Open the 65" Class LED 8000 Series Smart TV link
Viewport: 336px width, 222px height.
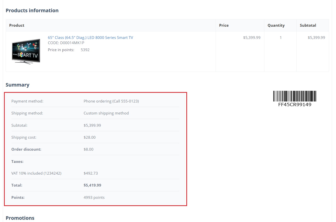coord(90,38)
